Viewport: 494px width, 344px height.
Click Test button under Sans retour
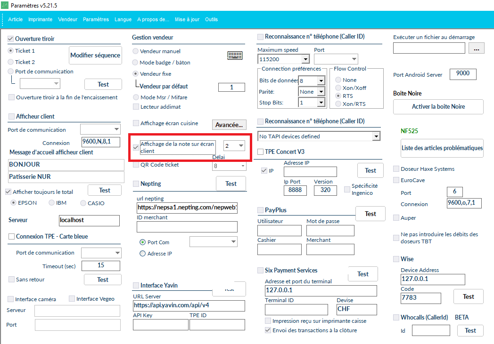tap(103, 280)
